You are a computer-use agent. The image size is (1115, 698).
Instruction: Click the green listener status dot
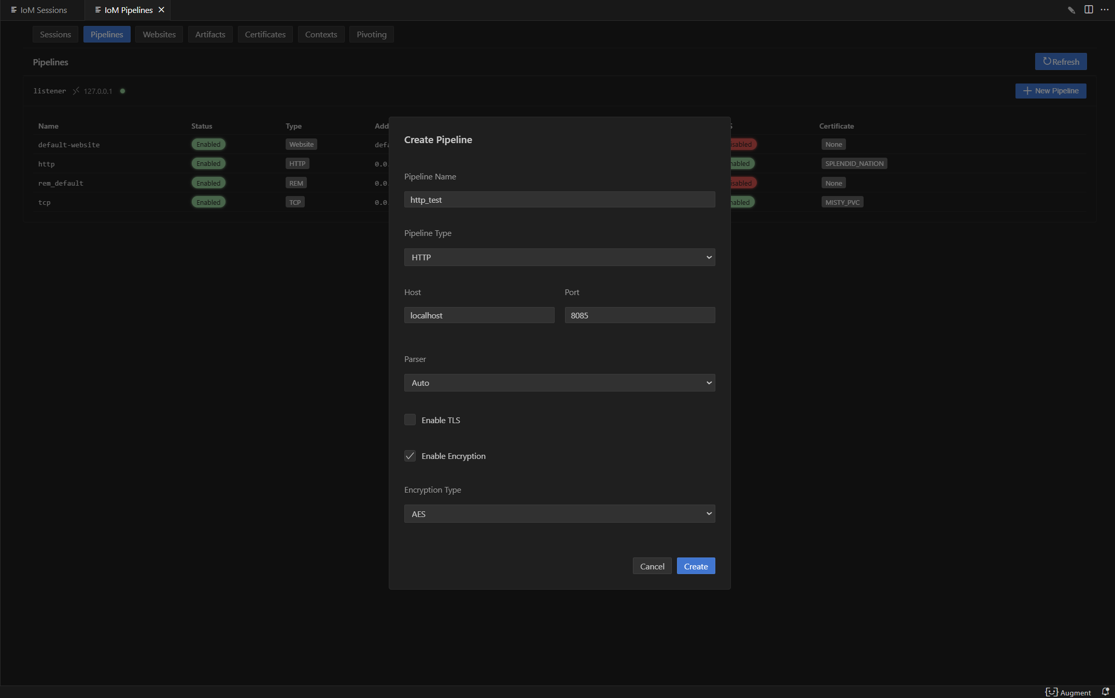pos(123,91)
